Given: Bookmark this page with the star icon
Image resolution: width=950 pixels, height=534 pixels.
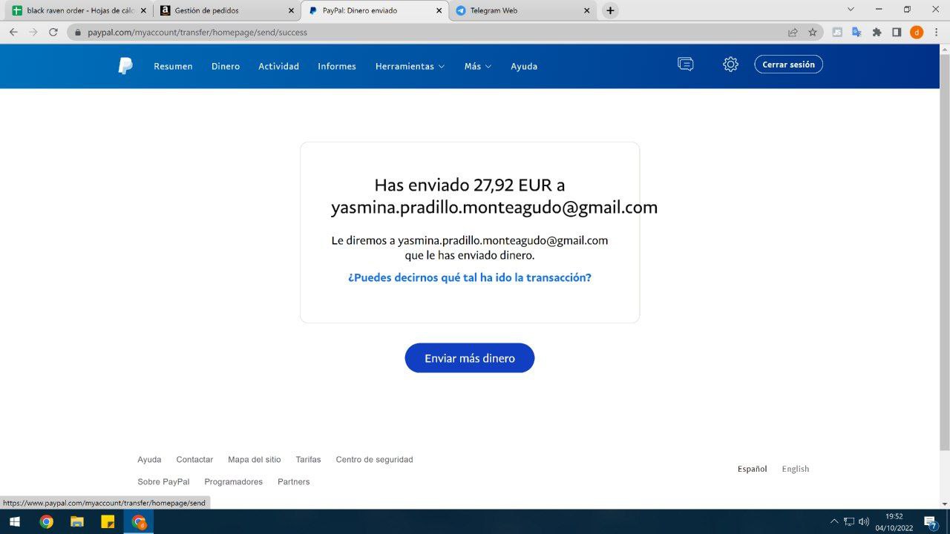Looking at the screenshot, I should point(813,32).
